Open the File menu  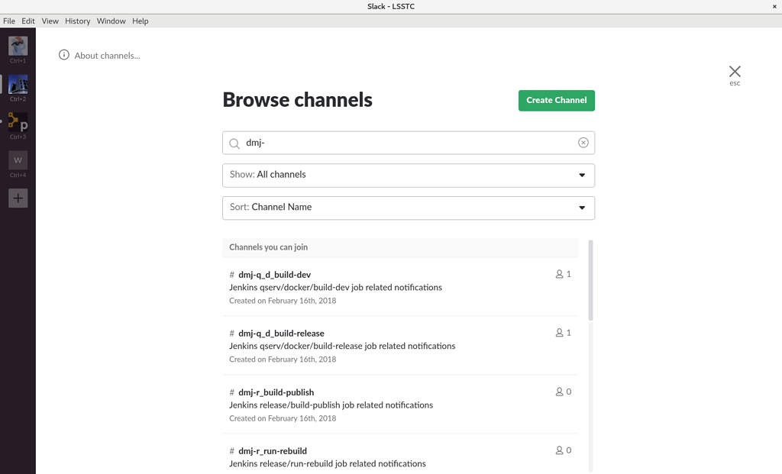click(x=8, y=21)
